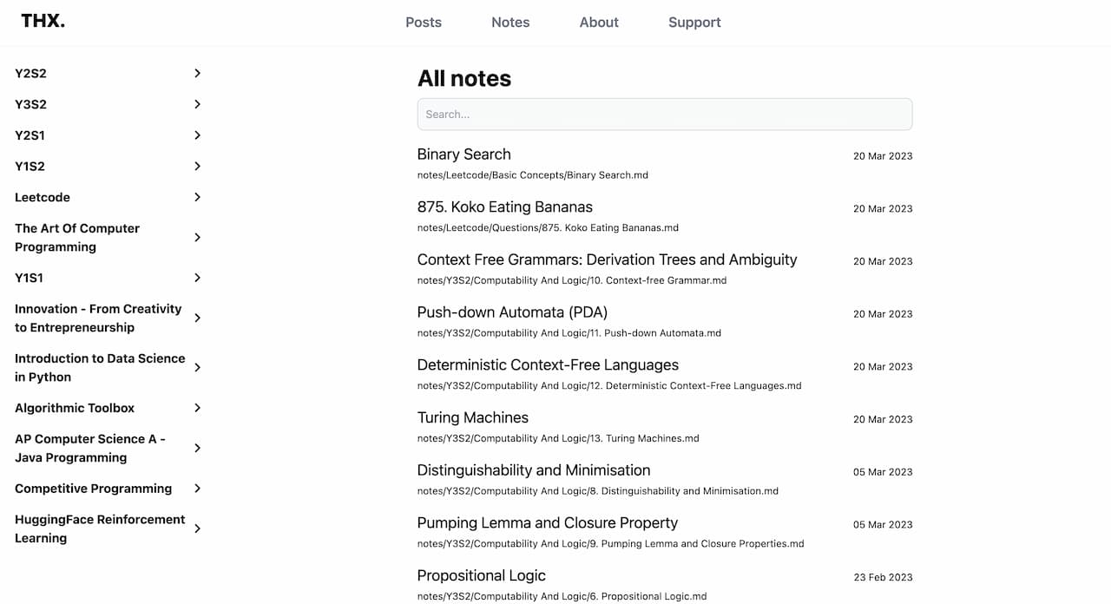The image size is (1111, 604).
Task: Open the Turing Machines note
Action: (x=472, y=417)
